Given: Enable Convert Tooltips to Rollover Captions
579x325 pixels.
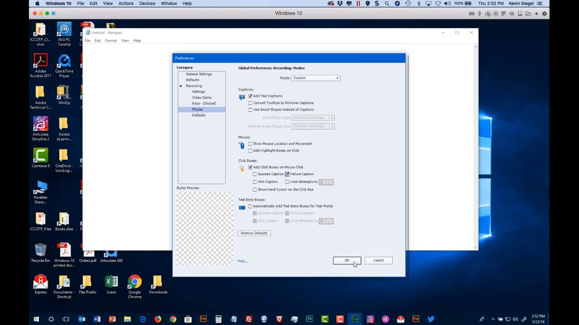Looking at the screenshot, I should pyautogui.click(x=250, y=103).
